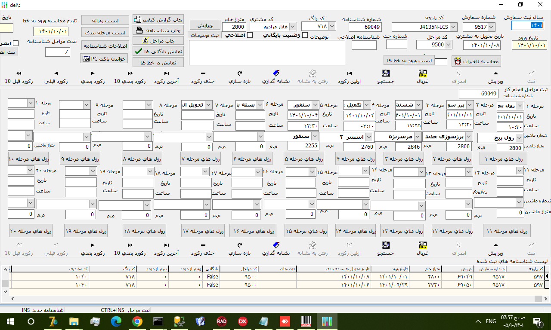Toggle the وضعیت بایگانی checkbox
The height and width of the screenshot is (330, 551).
coord(305,35)
